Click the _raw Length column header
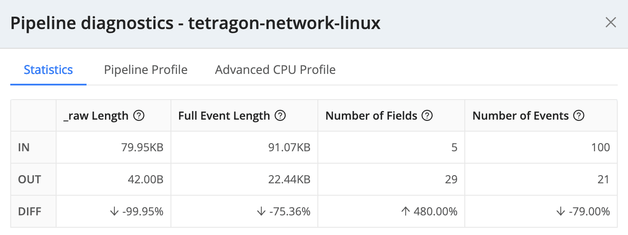Screen dimensions: 628x235 pyautogui.click(x=96, y=116)
